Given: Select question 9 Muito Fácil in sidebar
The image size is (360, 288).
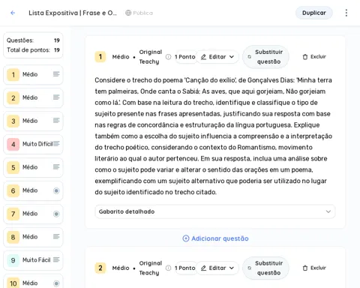Looking at the screenshot, I should pos(33,260).
